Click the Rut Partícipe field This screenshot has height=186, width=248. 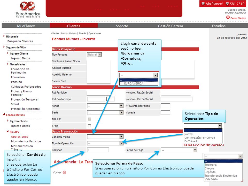[99, 92]
